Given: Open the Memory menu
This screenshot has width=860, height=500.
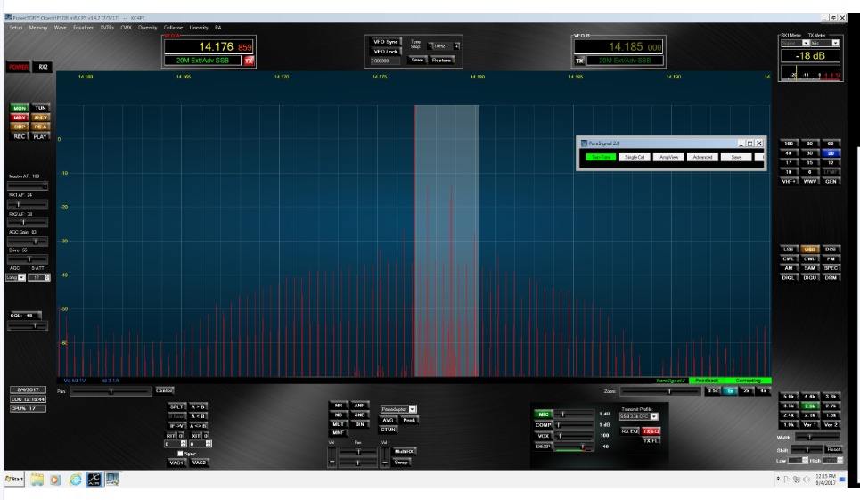Looking at the screenshot, I should [x=37, y=28].
